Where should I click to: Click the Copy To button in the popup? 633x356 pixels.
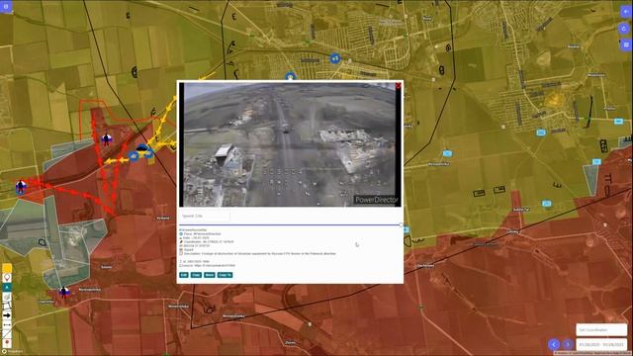coord(225,275)
